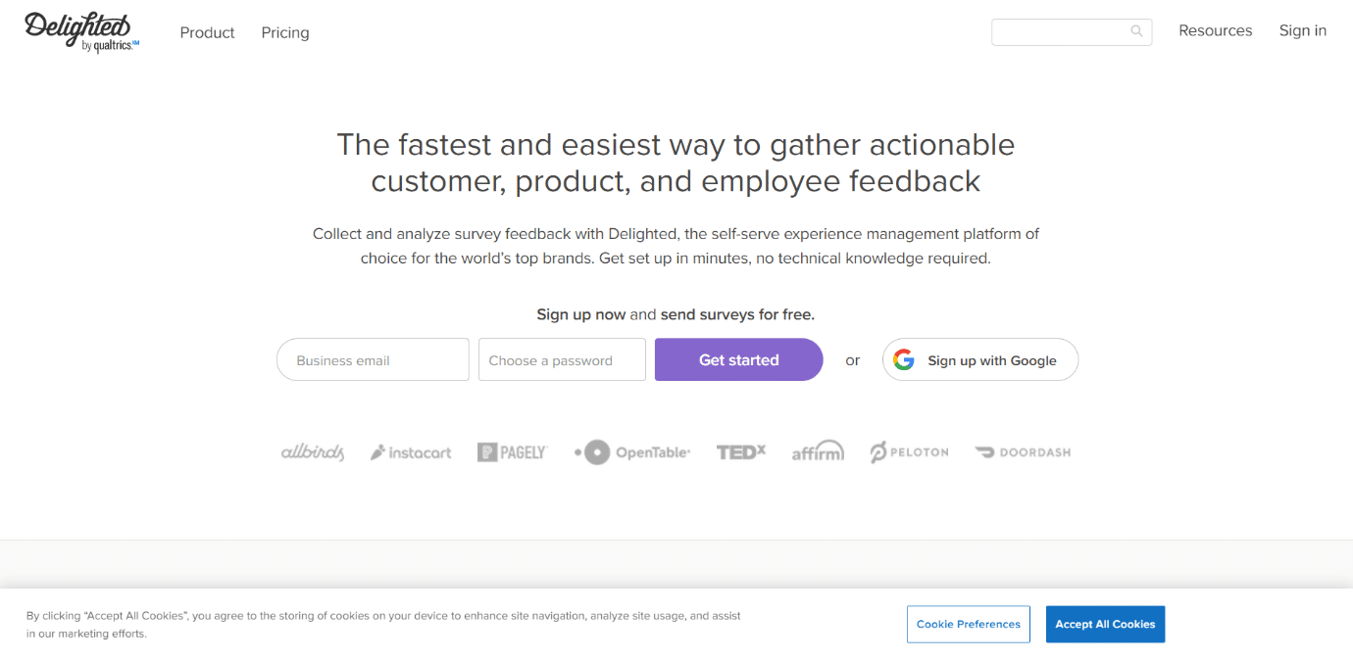The image size is (1353, 660).
Task: Accept all cookies in the banner
Action: click(1105, 624)
